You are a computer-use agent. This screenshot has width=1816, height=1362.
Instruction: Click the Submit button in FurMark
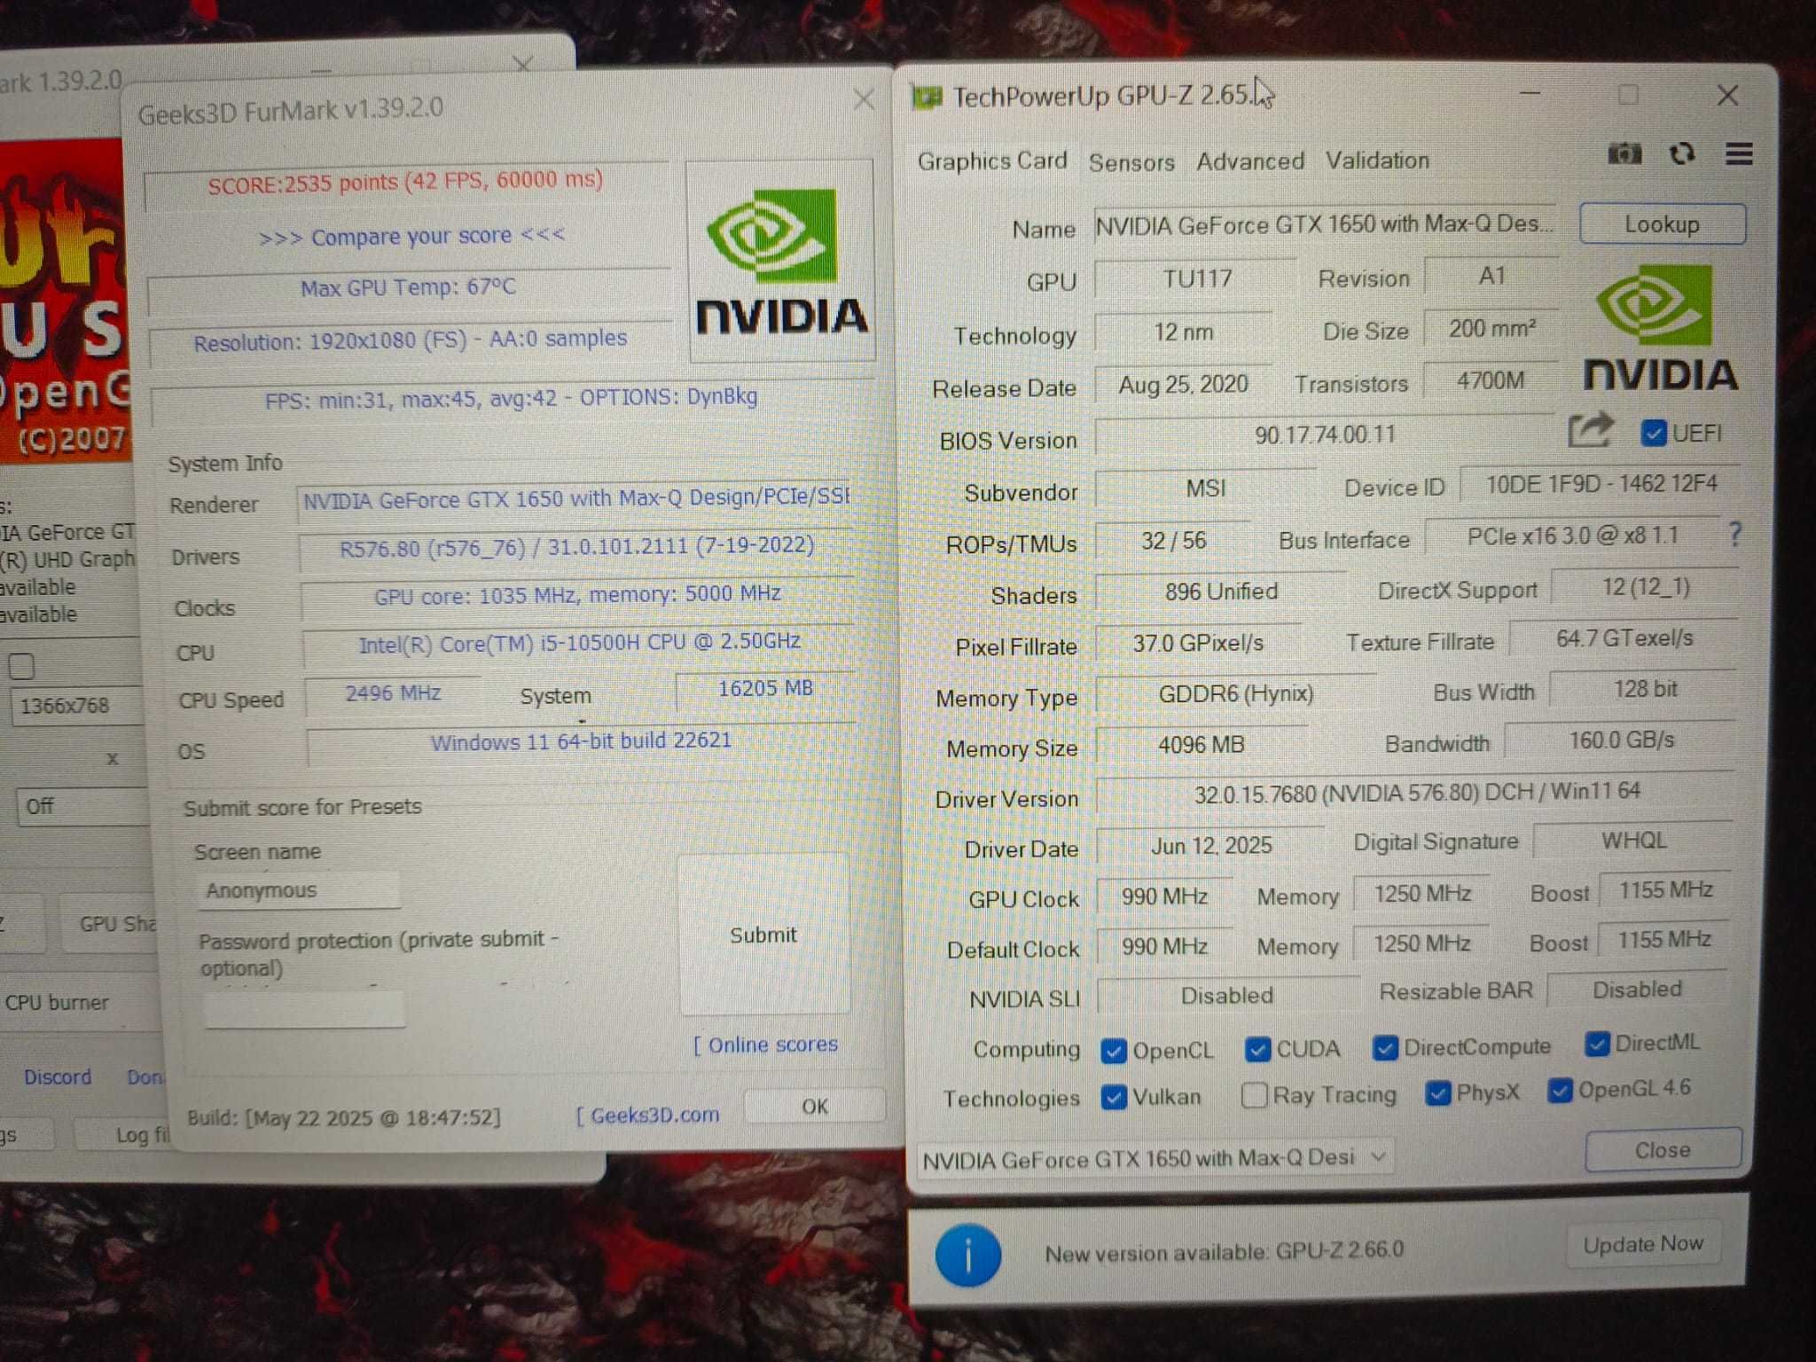point(763,935)
